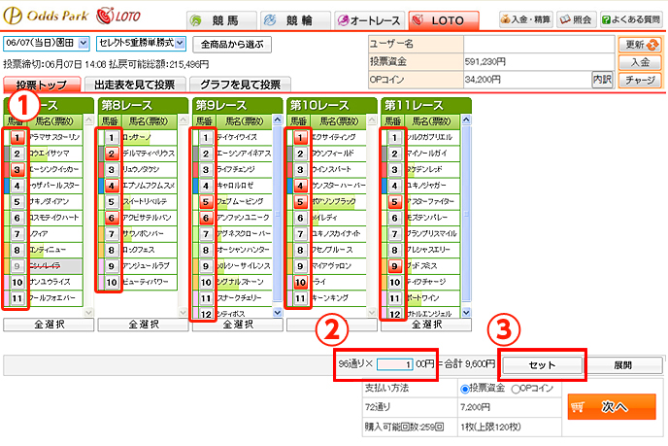Viewport: 668px width, 446px height.
Task: Open 照会 inquiry icon button
Action: coord(581,18)
